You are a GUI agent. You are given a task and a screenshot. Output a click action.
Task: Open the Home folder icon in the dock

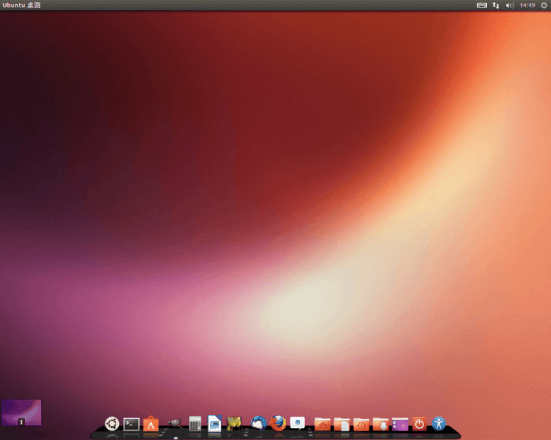pos(323,425)
